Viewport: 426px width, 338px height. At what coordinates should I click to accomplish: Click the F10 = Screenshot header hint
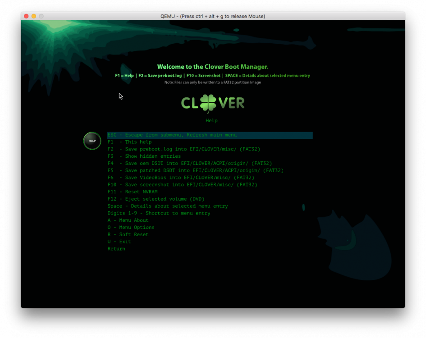(x=203, y=76)
